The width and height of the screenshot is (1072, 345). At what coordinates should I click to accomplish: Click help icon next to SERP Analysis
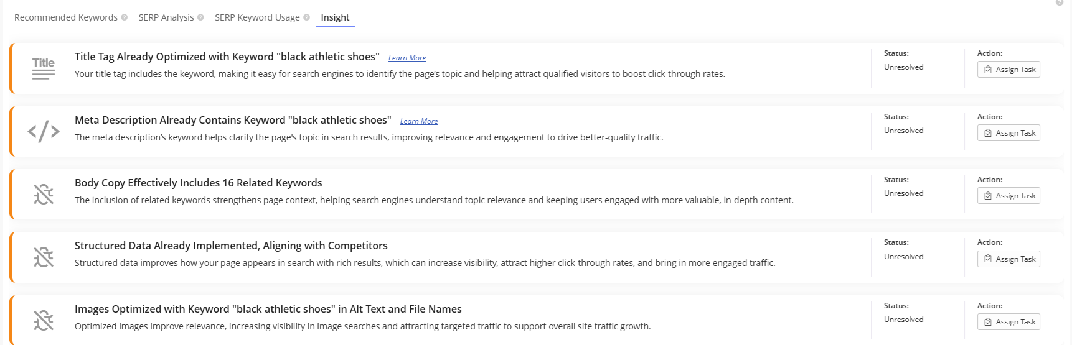click(x=200, y=17)
